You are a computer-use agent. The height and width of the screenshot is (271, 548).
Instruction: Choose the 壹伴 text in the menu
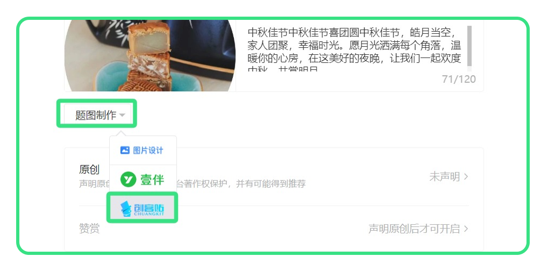coord(152,180)
